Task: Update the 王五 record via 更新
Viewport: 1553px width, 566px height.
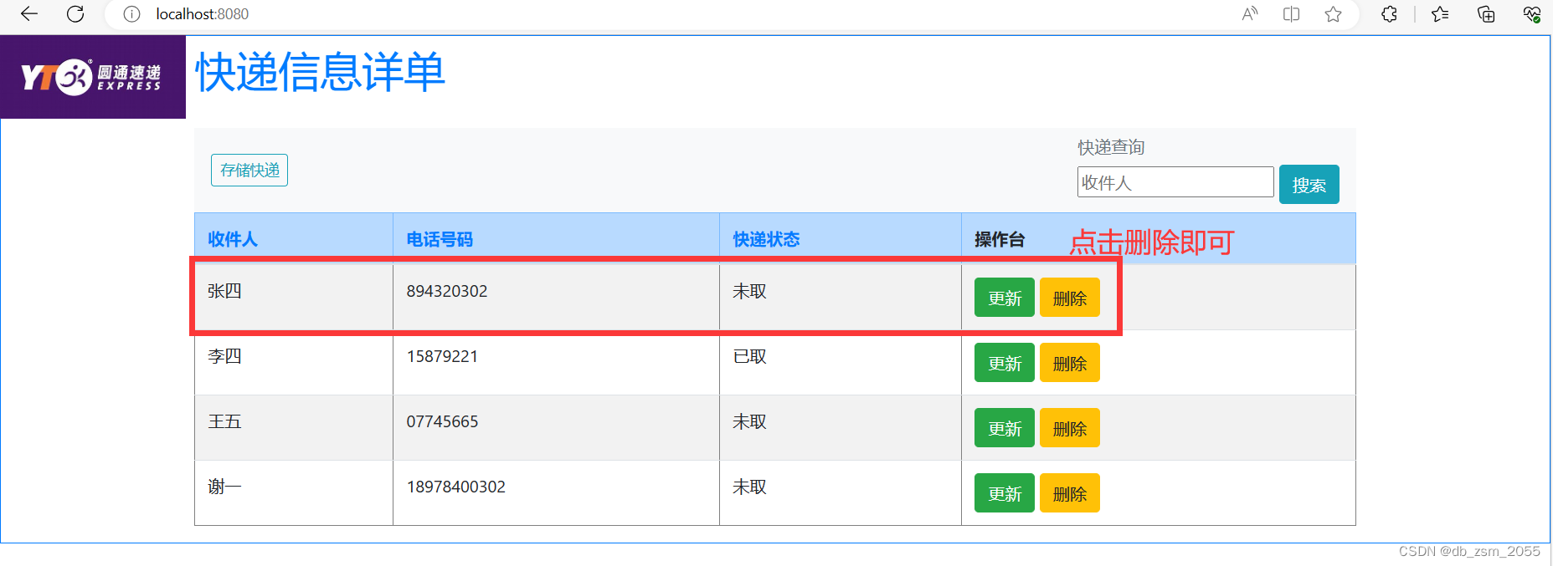Action: click(1005, 428)
